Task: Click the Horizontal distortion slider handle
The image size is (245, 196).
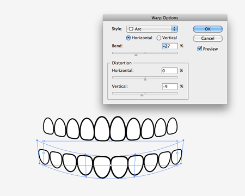Action: 145,79
